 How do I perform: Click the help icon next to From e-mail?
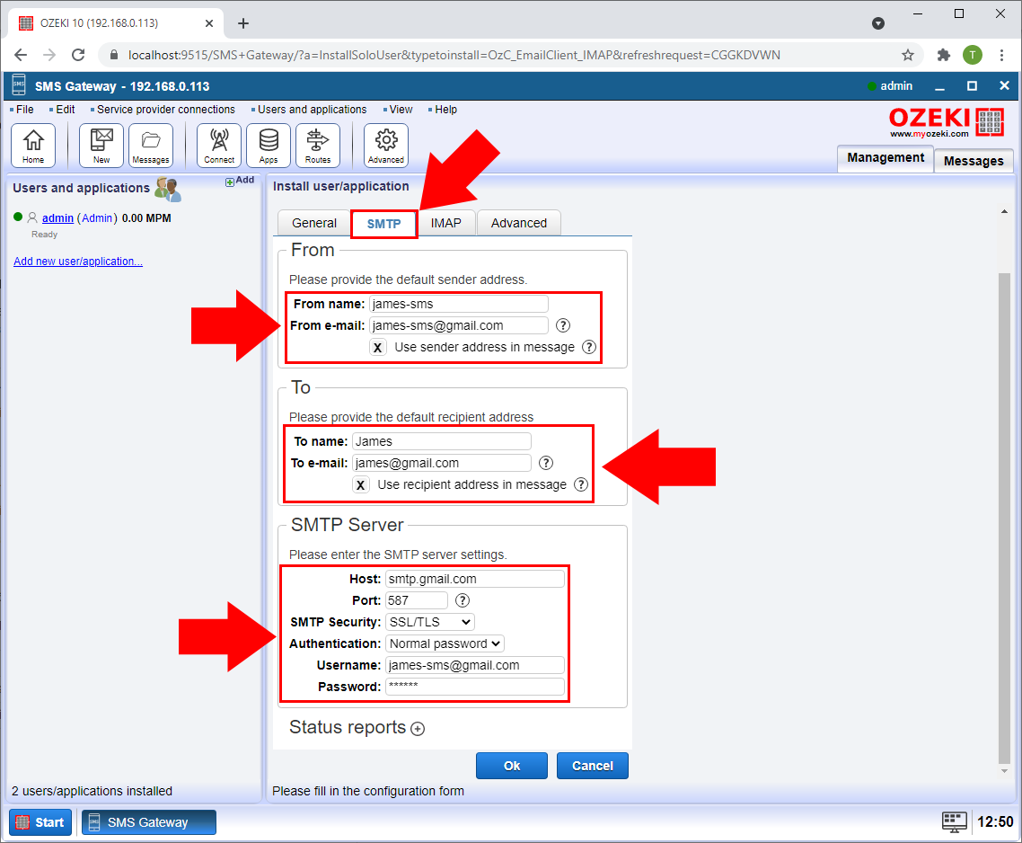[x=563, y=325]
